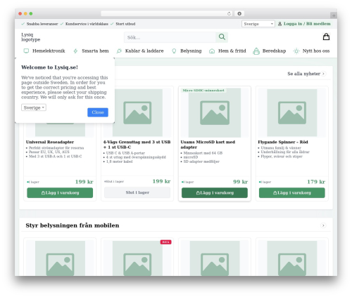Open the Sverige dropdown in welcome popup
The image size is (352, 297).
(x=34, y=107)
